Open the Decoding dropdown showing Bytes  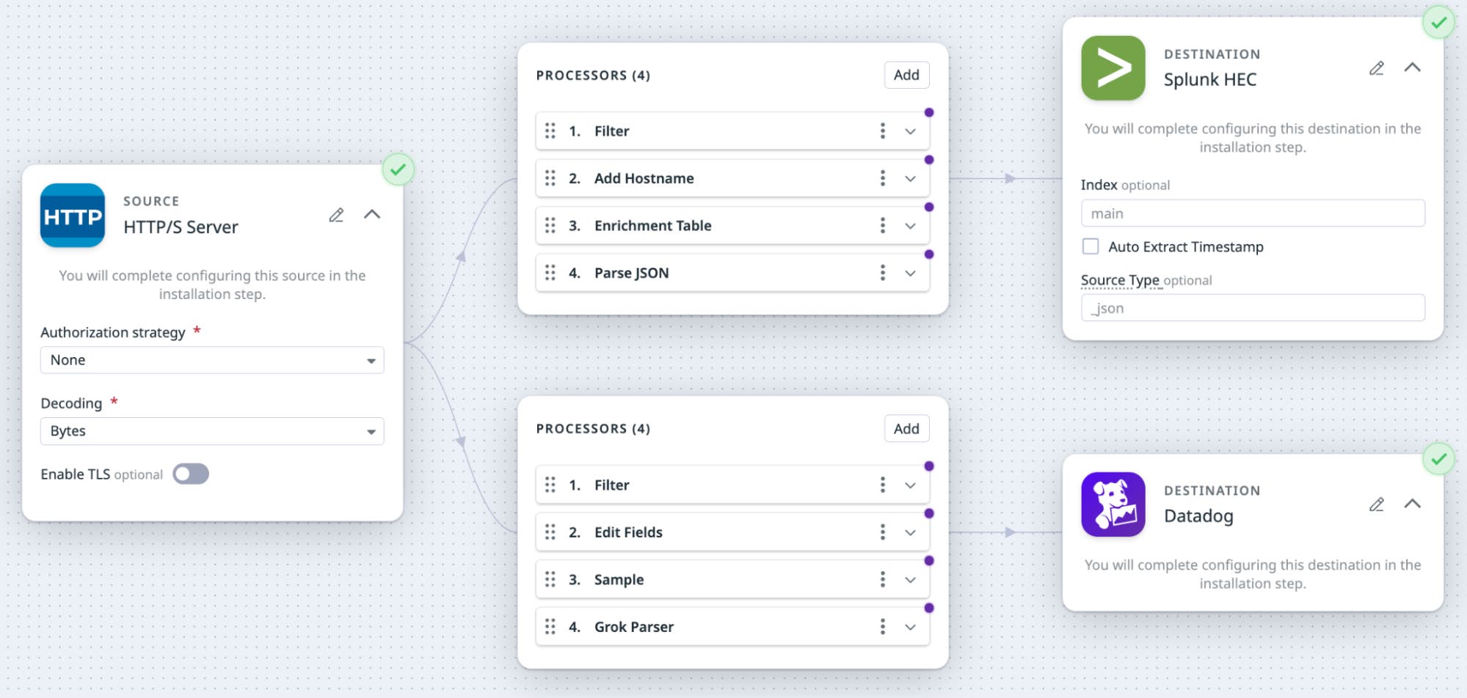coord(211,431)
